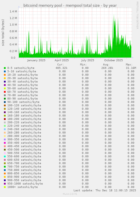The width and height of the screenshot is (140, 197).
Task: Click the dark green swatch for 80-90 satoshi/byte
Action: point(5,99)
